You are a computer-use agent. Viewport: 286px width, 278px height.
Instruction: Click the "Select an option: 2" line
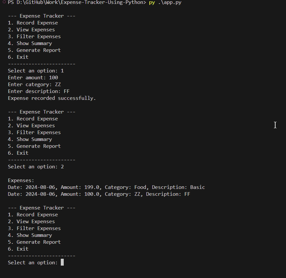point(36,167)
